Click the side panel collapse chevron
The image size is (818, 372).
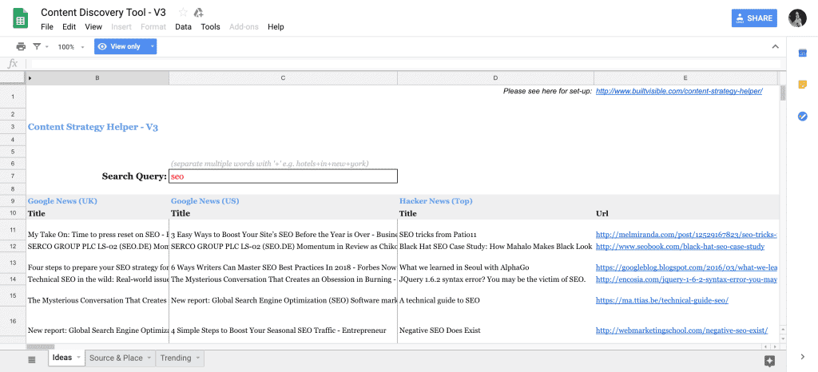click(x=802, y=357)
